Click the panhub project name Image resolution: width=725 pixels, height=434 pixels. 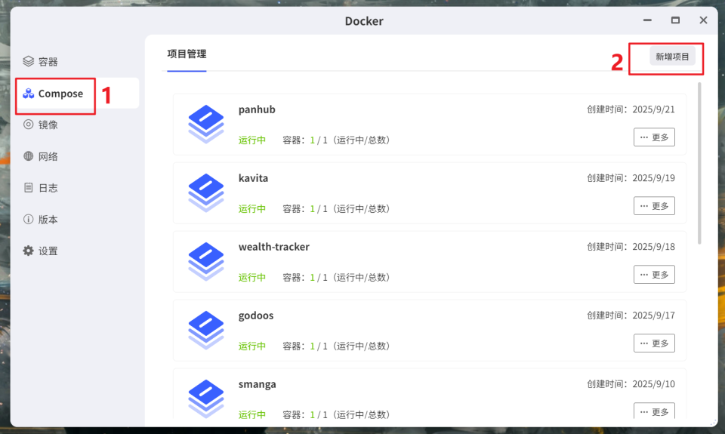(257, 109)
